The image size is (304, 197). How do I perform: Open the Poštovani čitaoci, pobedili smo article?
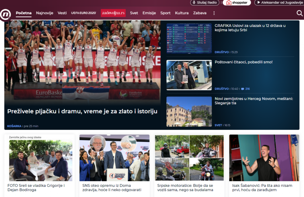click(243, 62)
